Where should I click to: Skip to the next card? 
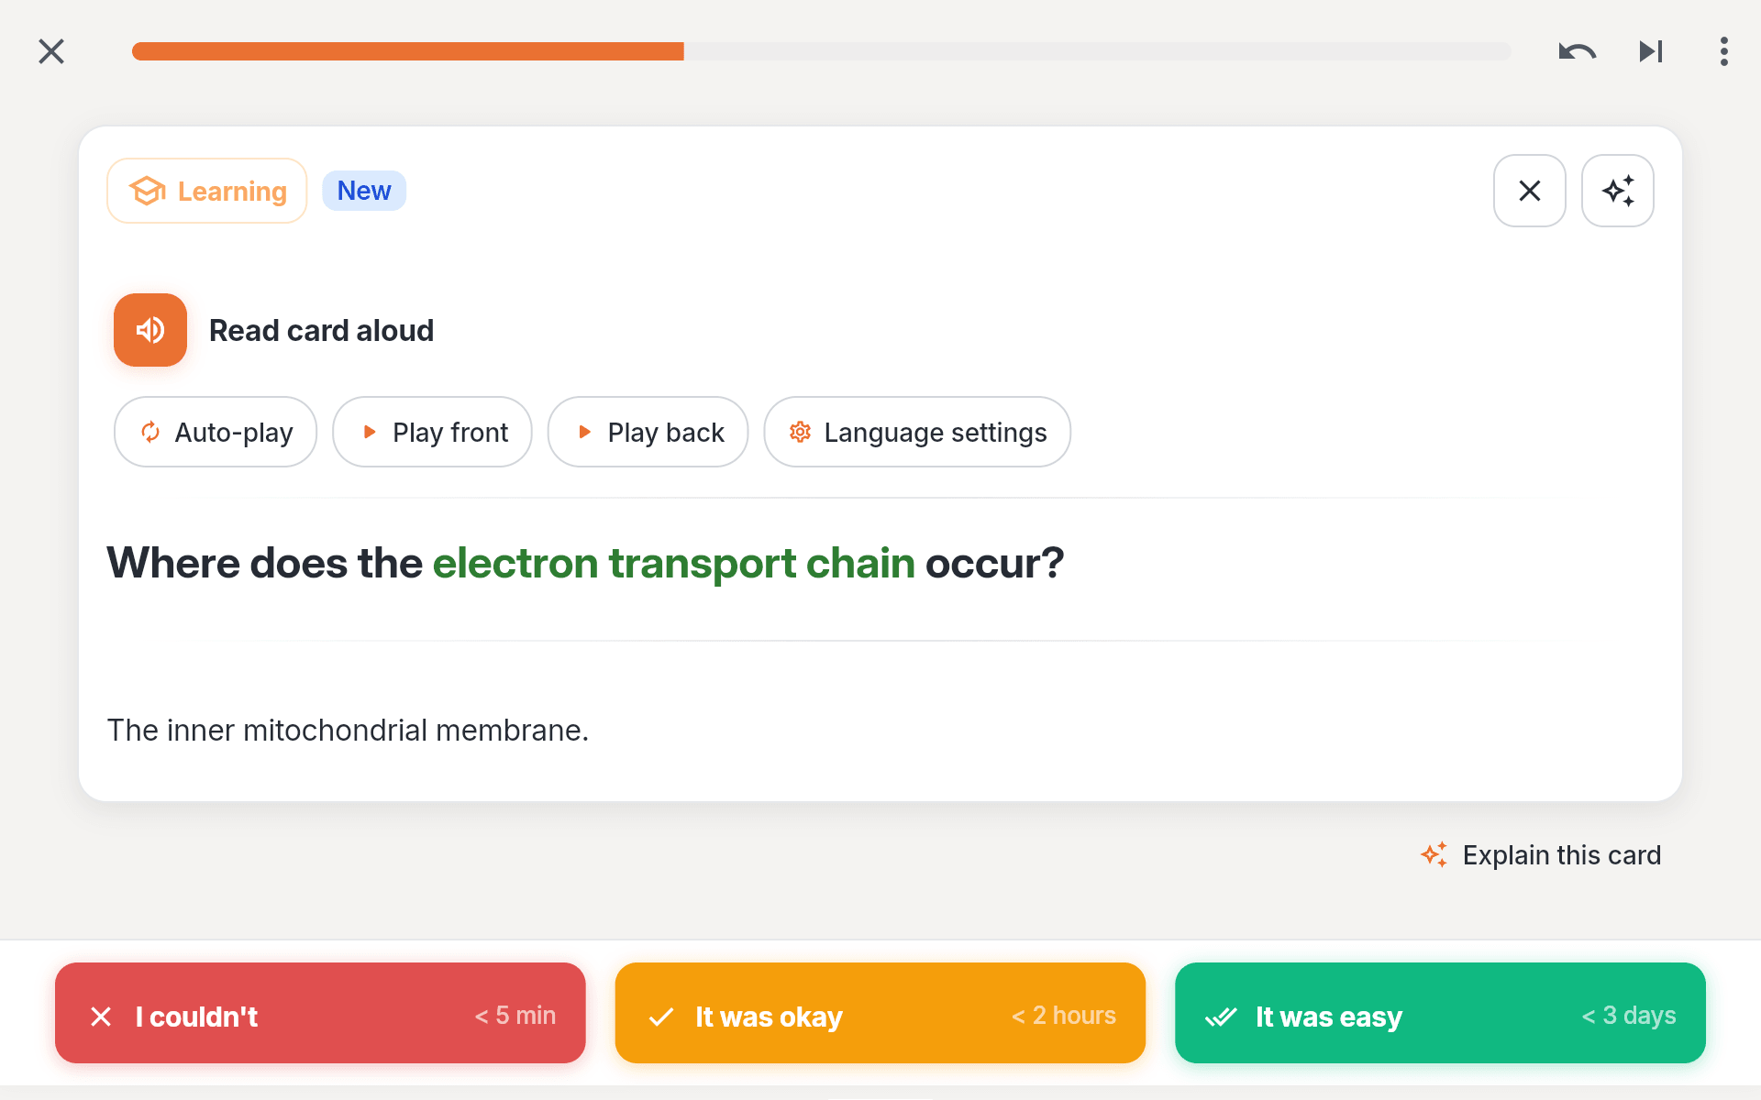click(x=1651, y=51)
